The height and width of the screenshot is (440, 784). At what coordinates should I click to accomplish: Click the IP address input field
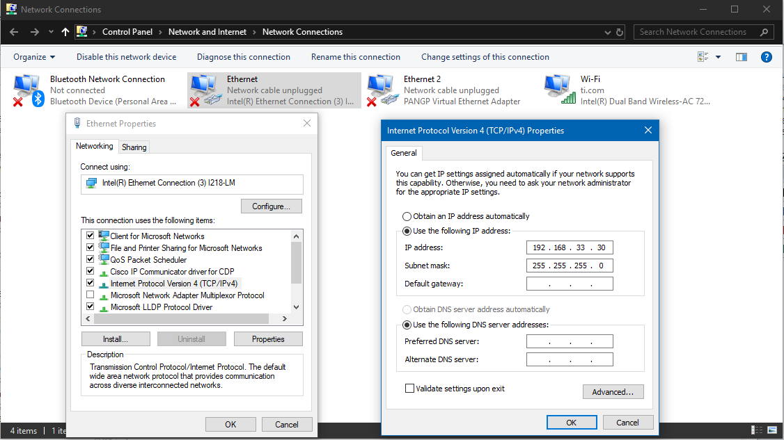(x=570, y=247)
